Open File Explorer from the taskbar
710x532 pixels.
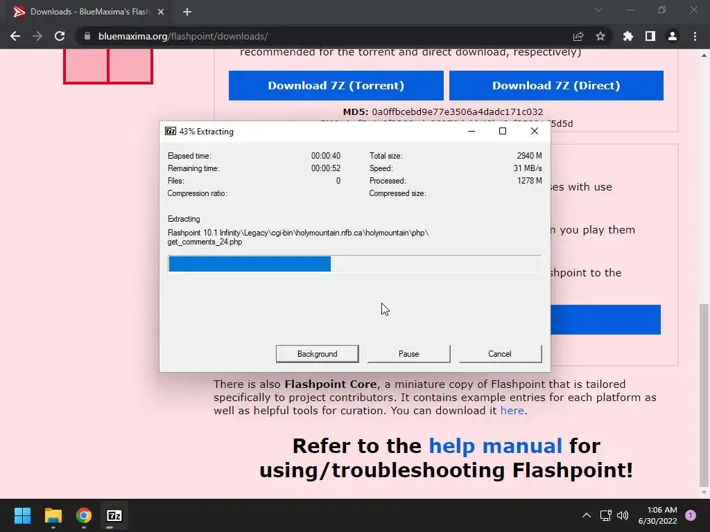click(53, 515)
